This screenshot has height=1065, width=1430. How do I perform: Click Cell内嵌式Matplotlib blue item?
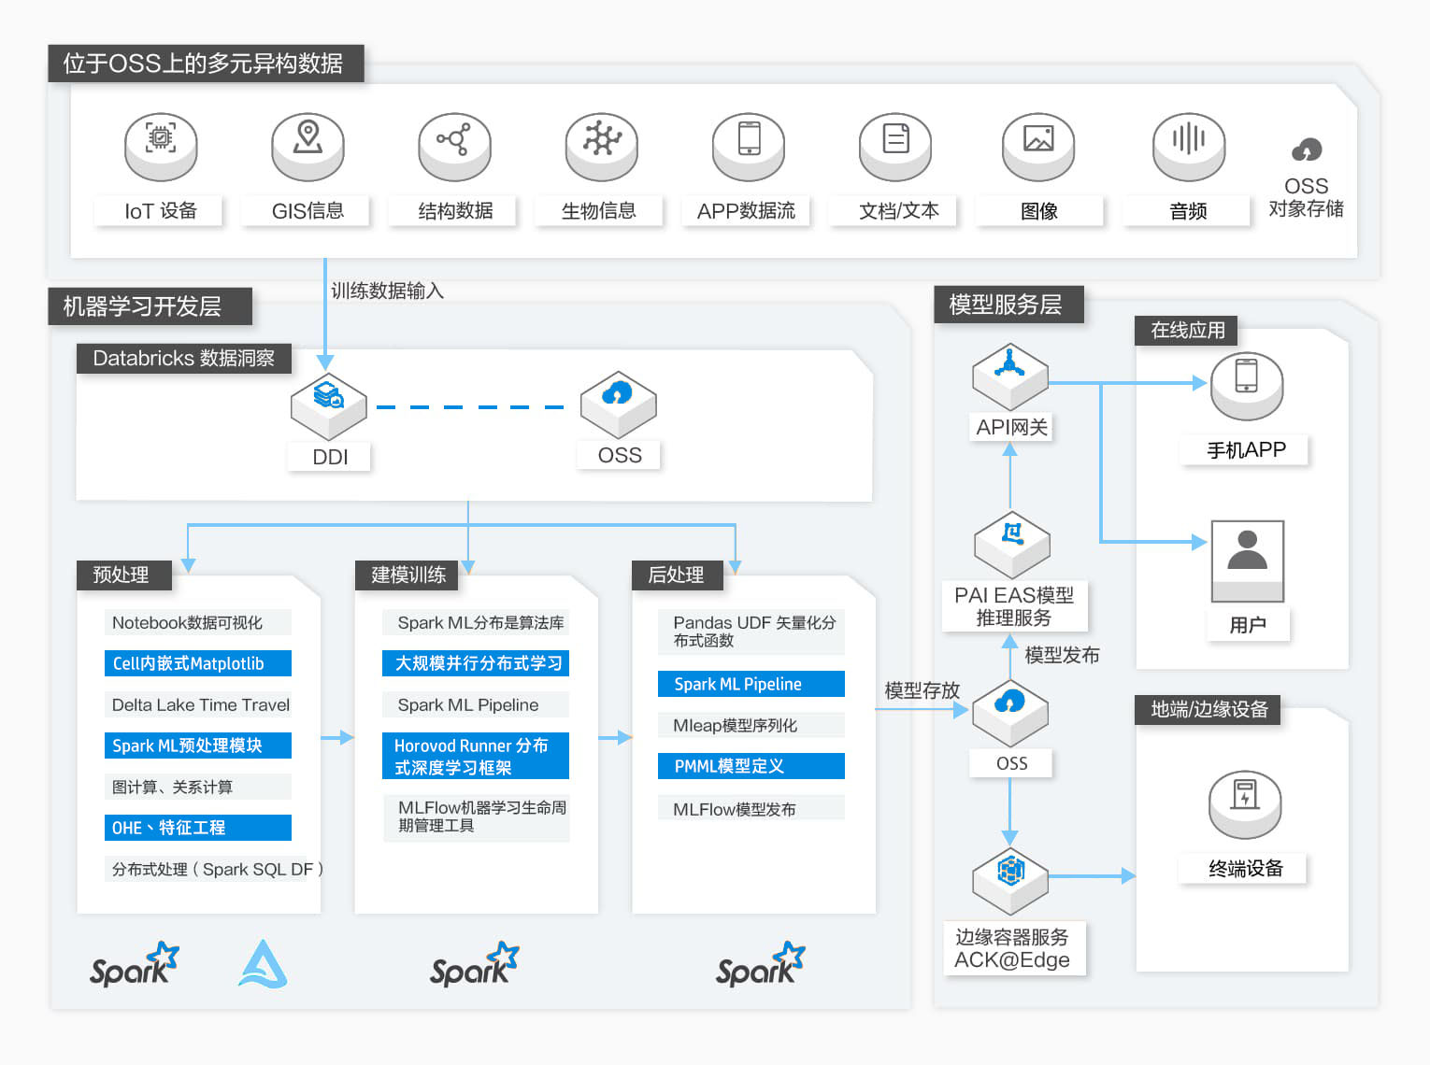click(197, 663)
